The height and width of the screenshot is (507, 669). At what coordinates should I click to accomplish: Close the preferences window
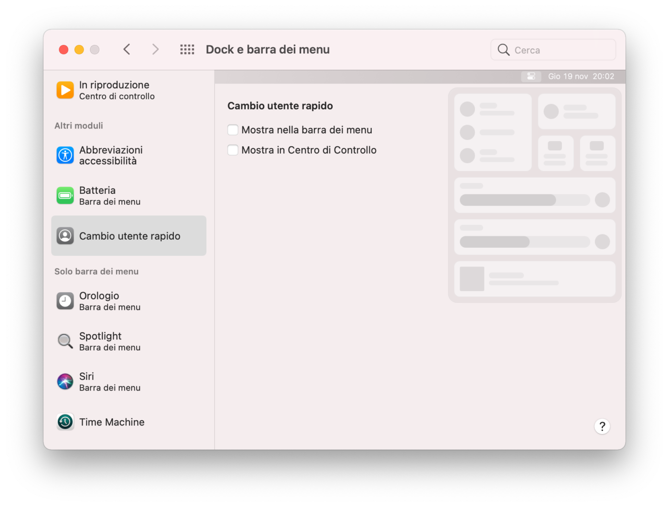(64, 50)
